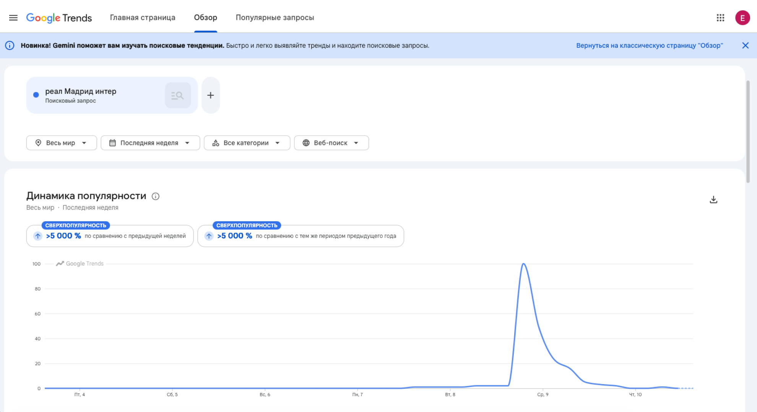
Task: Open the search term explore icon
Action: (x=178, y=95)
